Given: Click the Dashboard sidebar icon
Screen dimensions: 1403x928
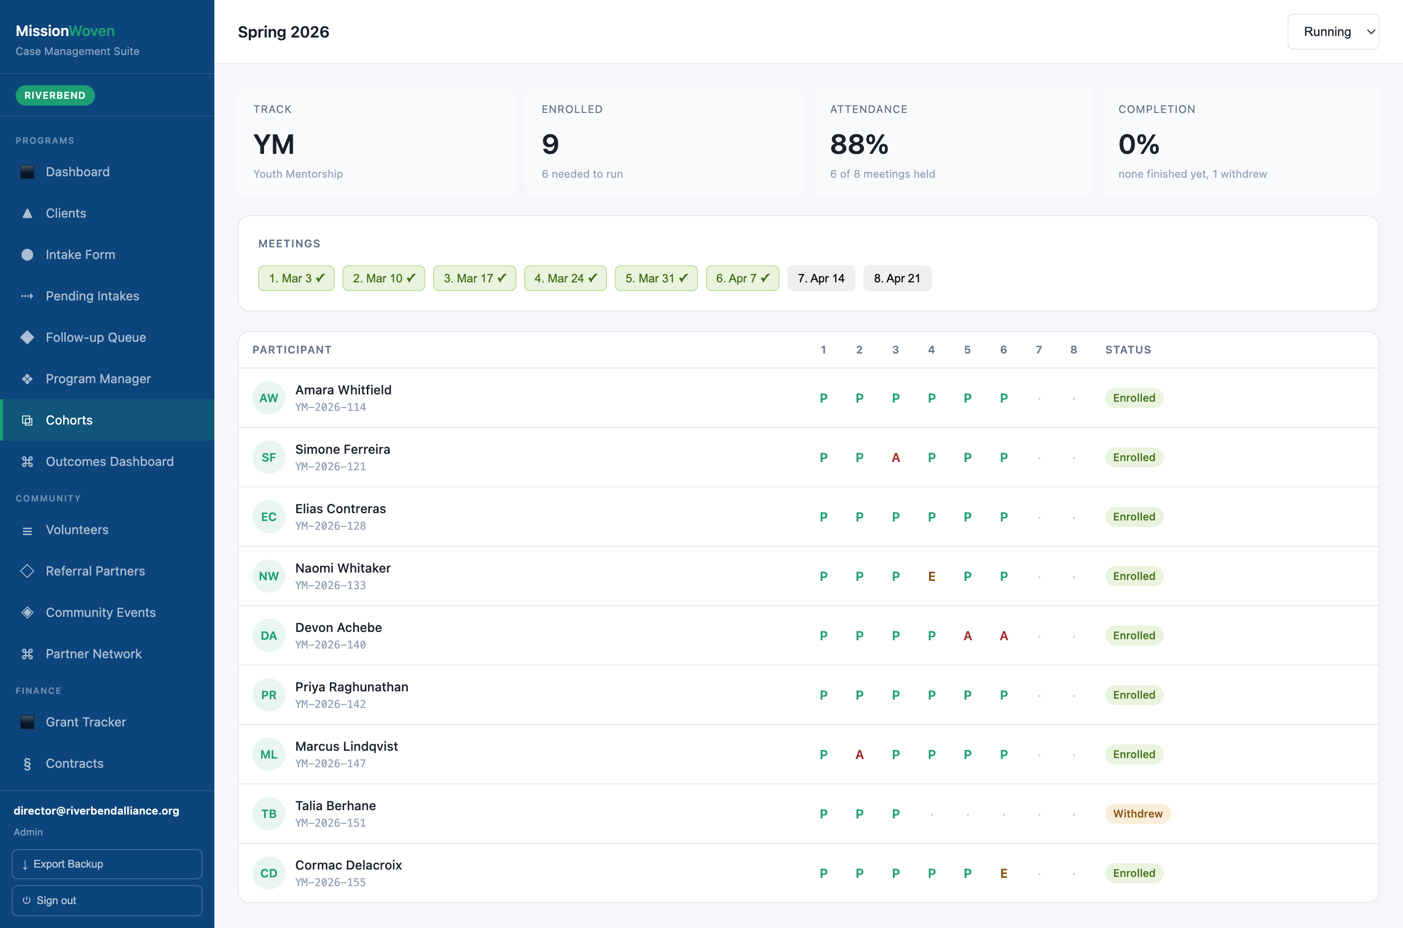Looking at the screenshot, I should click(27, 172).
